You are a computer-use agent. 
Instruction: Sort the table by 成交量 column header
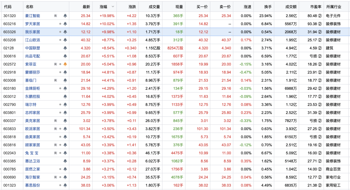pyautogui.click(x=154, y=6)
